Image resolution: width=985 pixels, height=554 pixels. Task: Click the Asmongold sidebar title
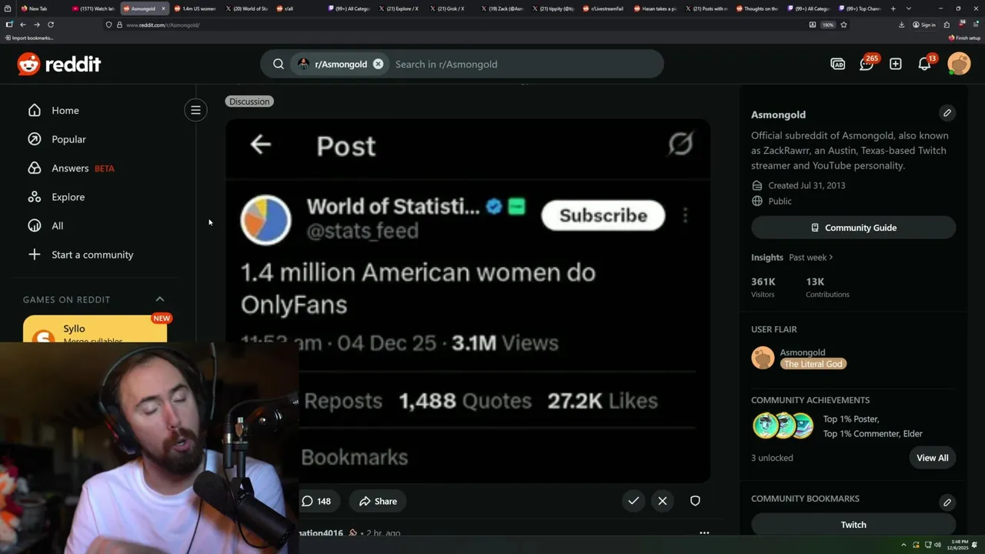pyautogui.click(x=778, y=115)
